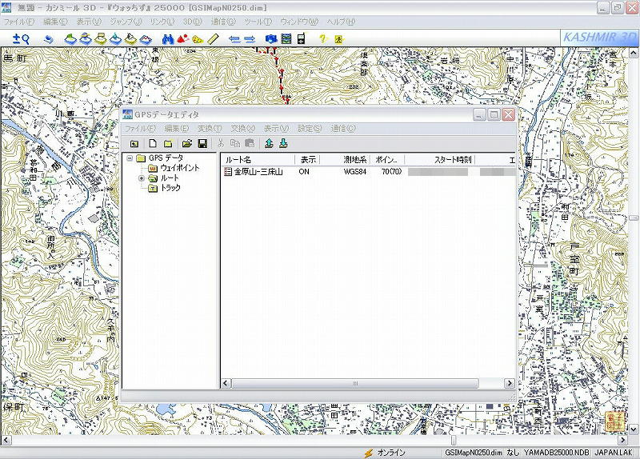Click the GPS editor scroll-right arrow
The width and height of the screenshot is (640, 459).
click(x=510, y=384)
